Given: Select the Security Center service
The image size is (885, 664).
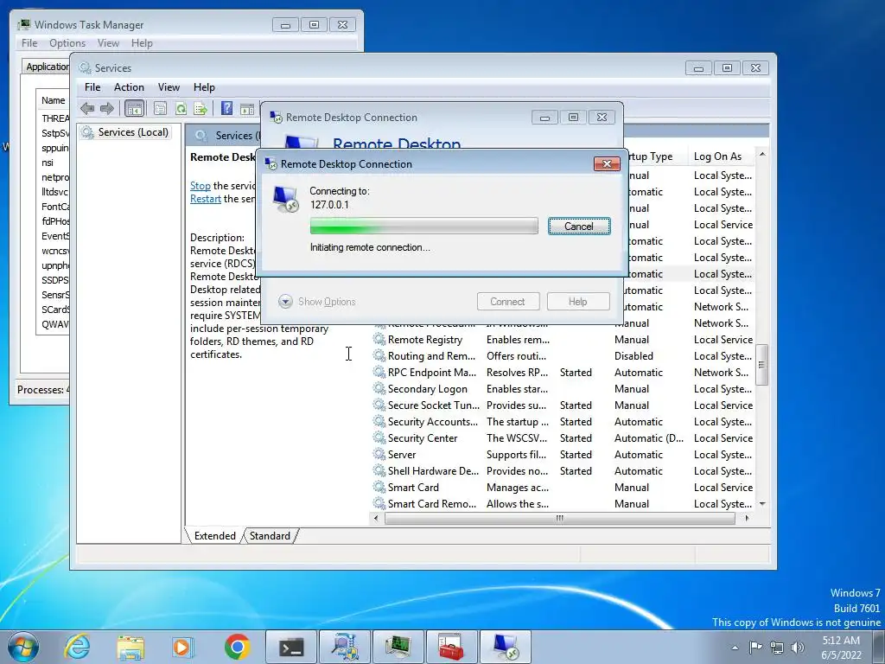Looking at the screenshot, I should coord(563,437).
